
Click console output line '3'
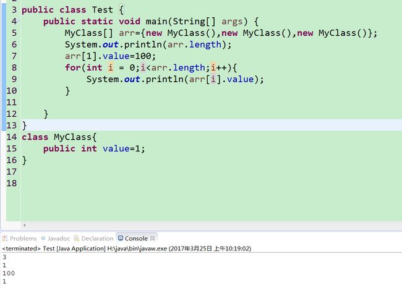[x=4, y=256]
